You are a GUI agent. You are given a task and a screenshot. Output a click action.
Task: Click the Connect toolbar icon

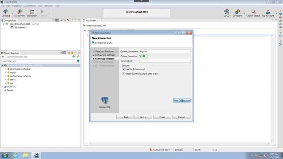click(6, 12)
